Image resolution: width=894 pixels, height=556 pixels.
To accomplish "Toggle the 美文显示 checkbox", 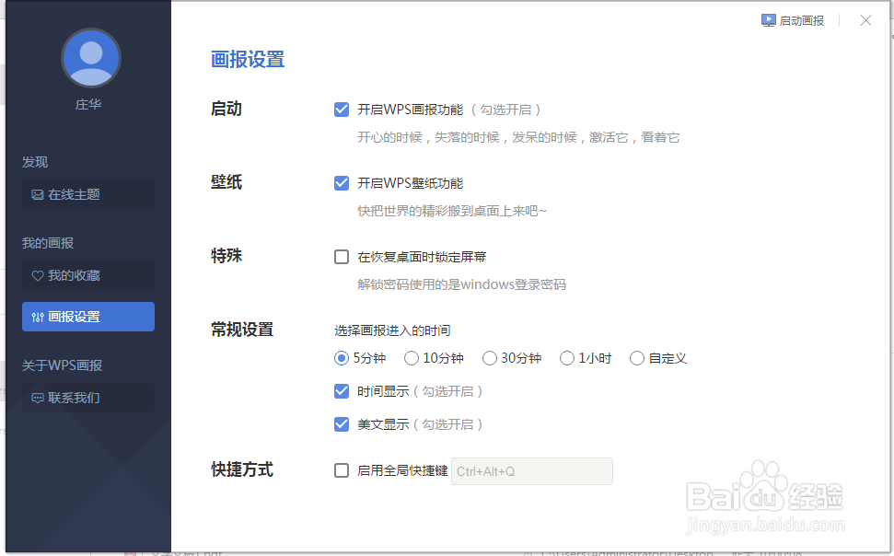I will click(342, 424).
